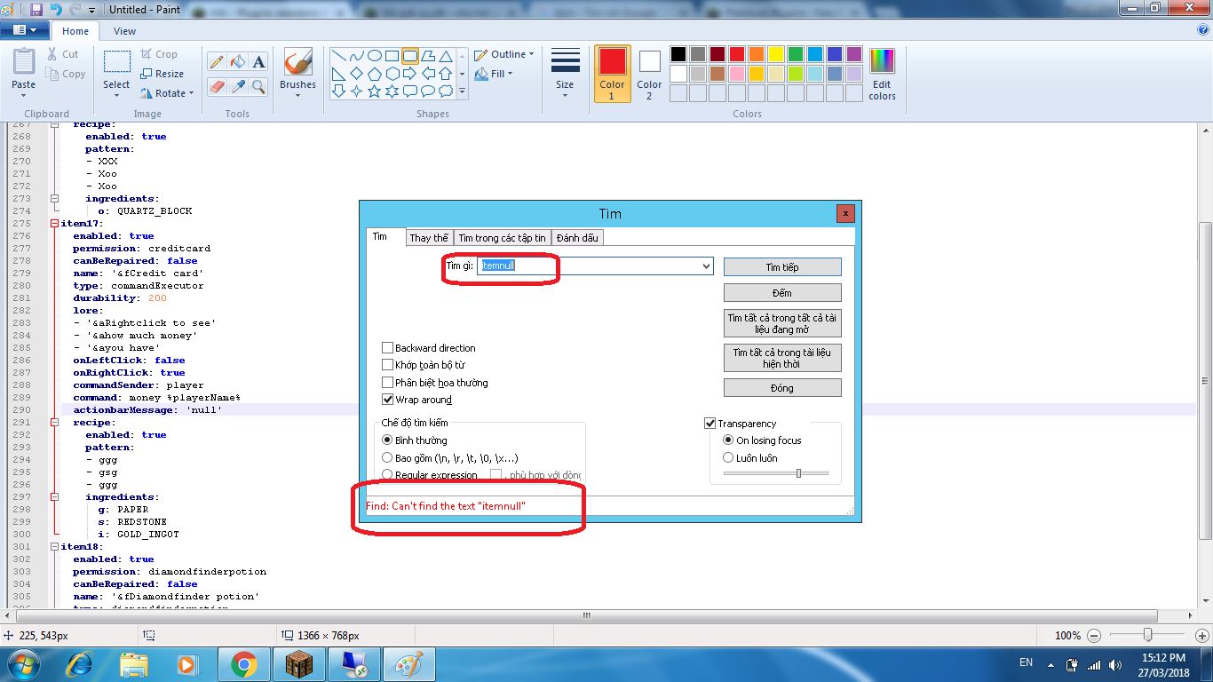Screen dimensions: 1213x682
Task: Open Google Chrome from the taskbar
Action: [243, 664]
